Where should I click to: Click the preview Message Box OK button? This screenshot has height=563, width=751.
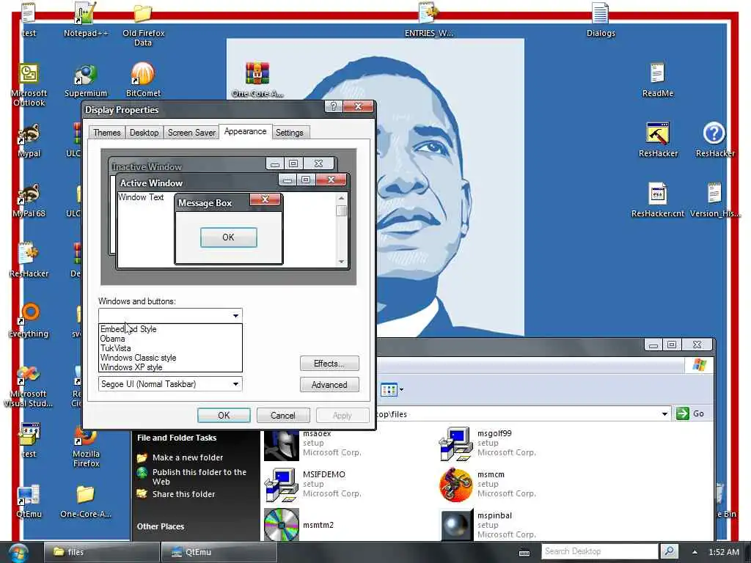coord(229,238)
